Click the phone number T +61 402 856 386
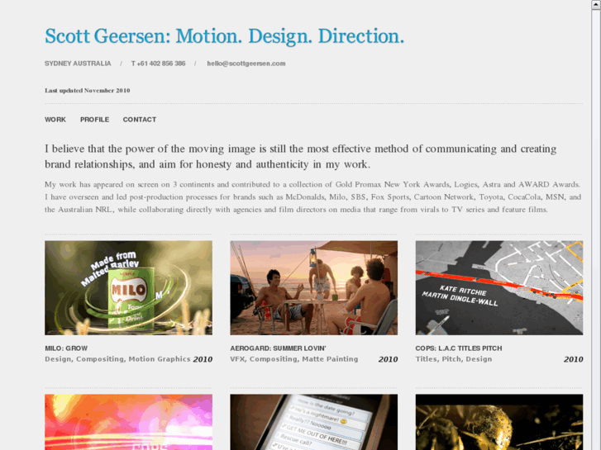Image resolution: width=601 pixels, height=450 pixels. (158, 64)
